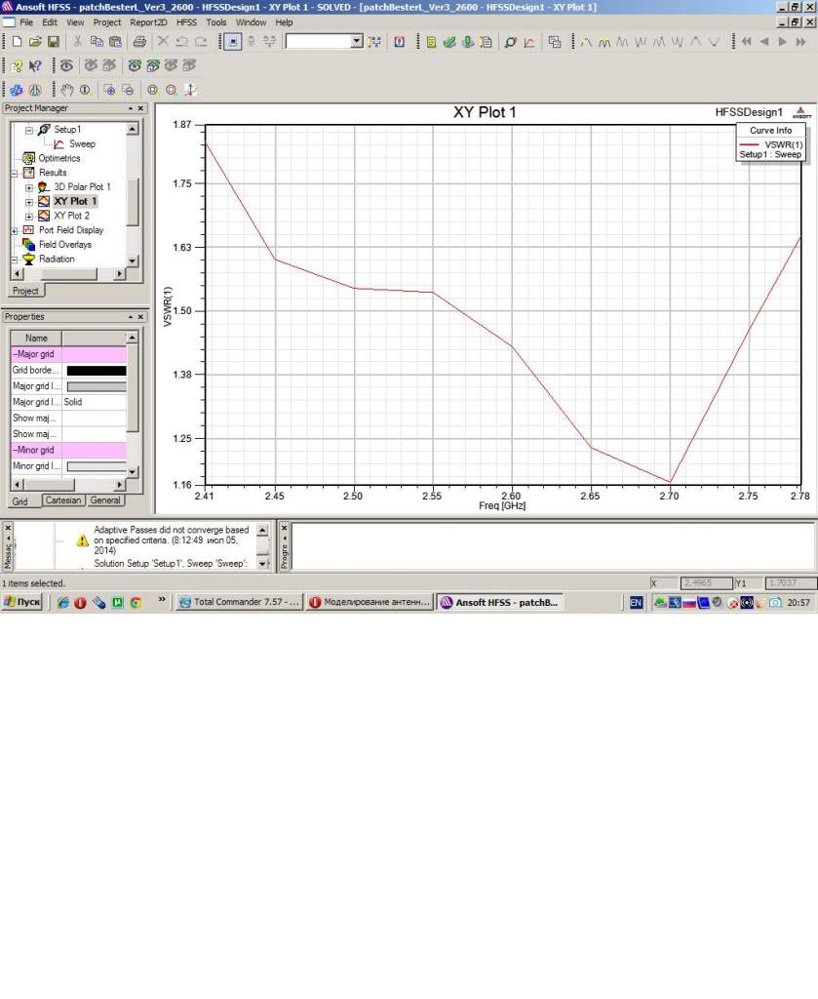The width and height of the screenshot is (818, 999).
Task: Open the HFSS menu
Action: (x=186, y=21)
